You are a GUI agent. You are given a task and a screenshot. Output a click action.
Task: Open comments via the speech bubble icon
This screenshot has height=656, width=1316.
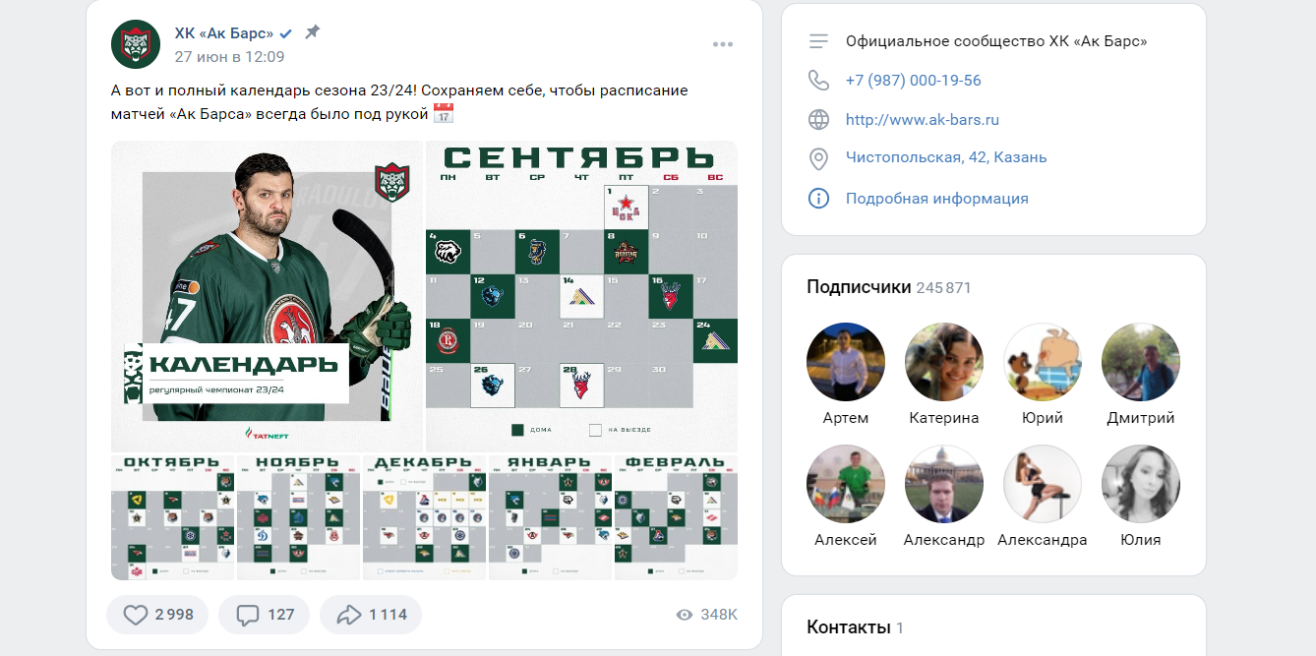[249, 615]
